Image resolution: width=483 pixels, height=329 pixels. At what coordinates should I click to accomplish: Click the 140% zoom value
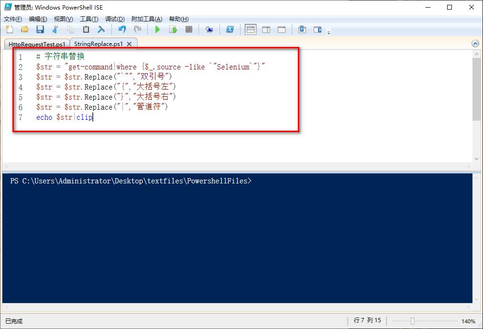pyautogui.click(x=468, y=321)
